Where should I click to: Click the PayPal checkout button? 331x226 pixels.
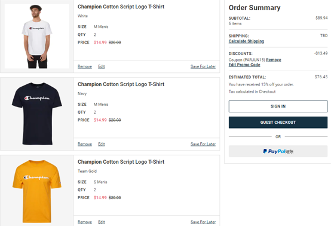[x=278, y=151]
